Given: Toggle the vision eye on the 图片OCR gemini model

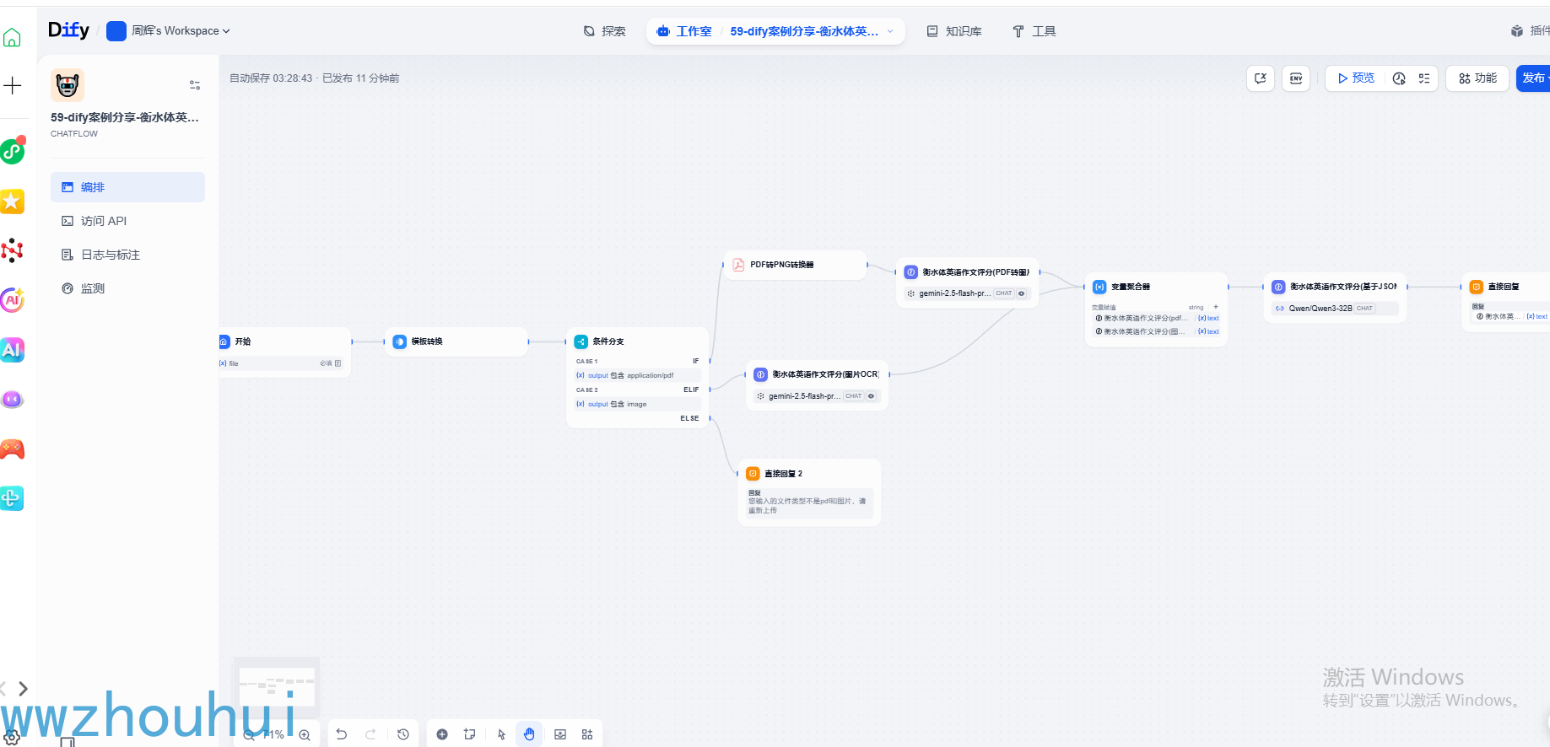Looking at the screenshot, I should 872,396.
